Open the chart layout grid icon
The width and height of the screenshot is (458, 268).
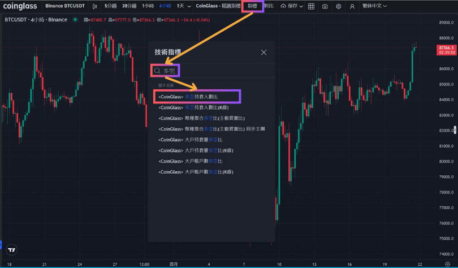tap(312, 6)
